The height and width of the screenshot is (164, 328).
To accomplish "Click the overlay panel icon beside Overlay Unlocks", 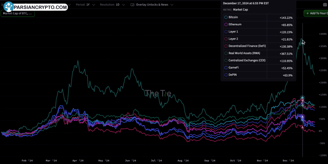I will click(x=132, y=5).
